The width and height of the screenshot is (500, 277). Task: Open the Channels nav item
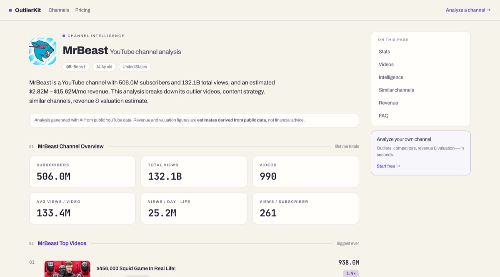(x=59, y=10)
